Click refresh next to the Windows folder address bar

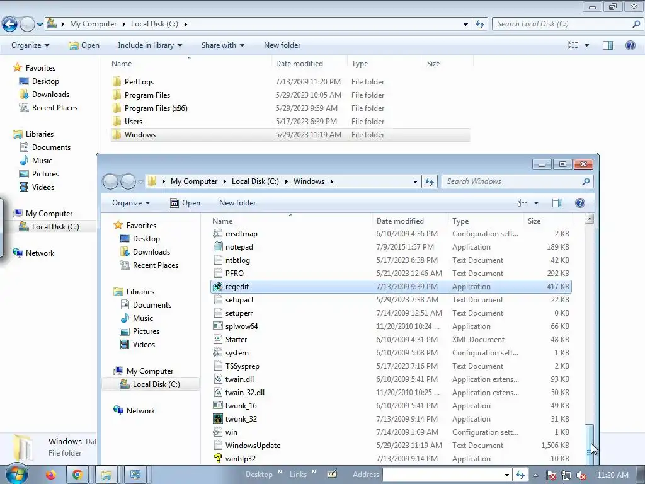430,181
